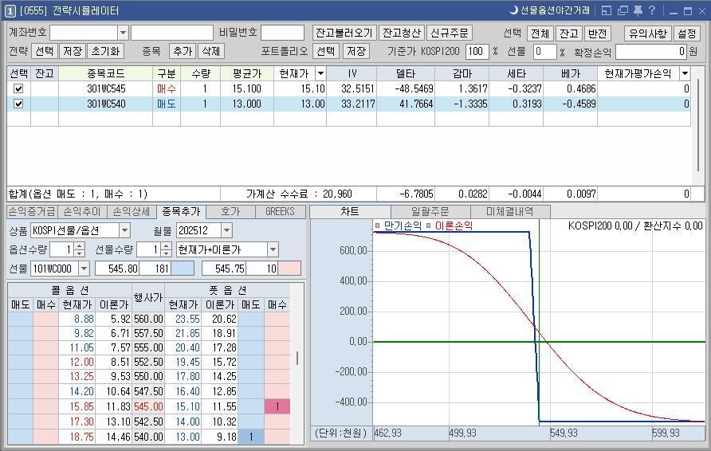This screenshot has height=451, width=711.
Task: Click the window layout icon in title bar
Action: point(607,10)
